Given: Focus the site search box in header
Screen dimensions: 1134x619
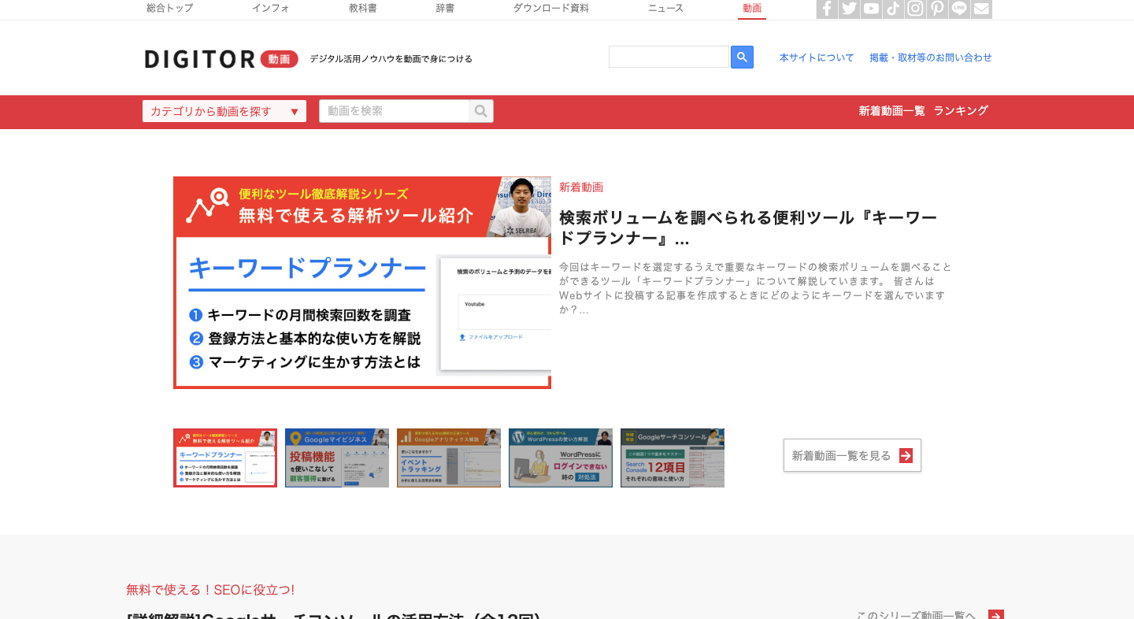Looking at the screenshot, I should pyautogui.click(x=669, y=57).
